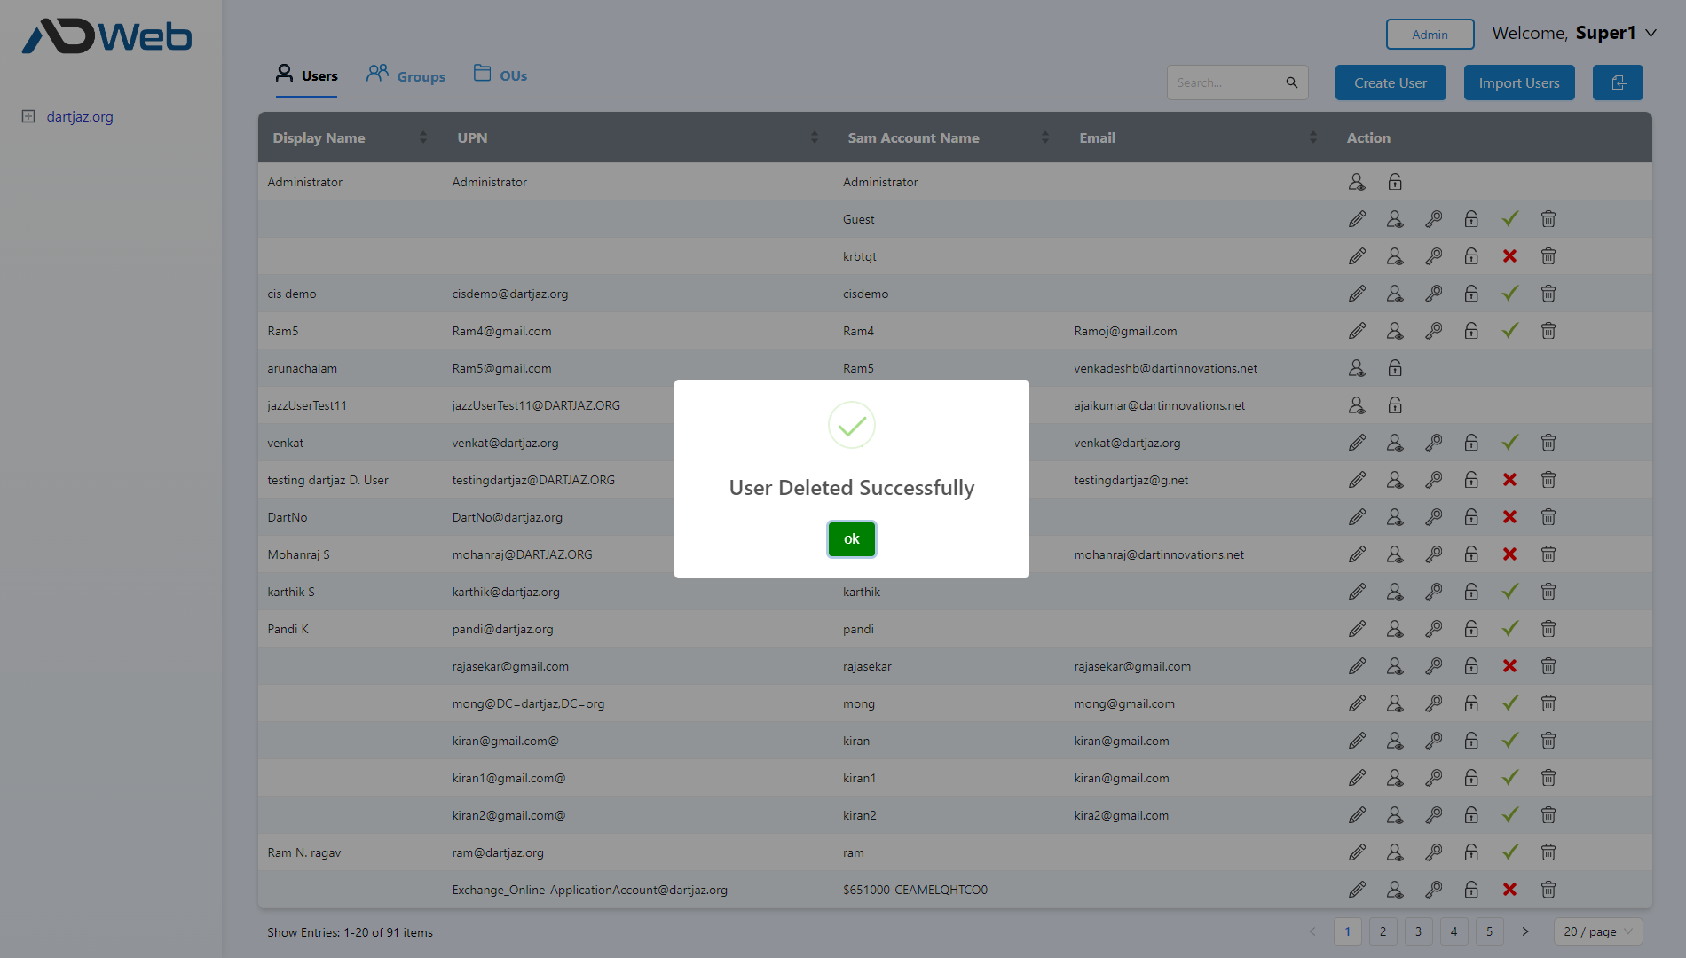
Task: Go to page 3 of the user list
Action: coord(1418,931)
